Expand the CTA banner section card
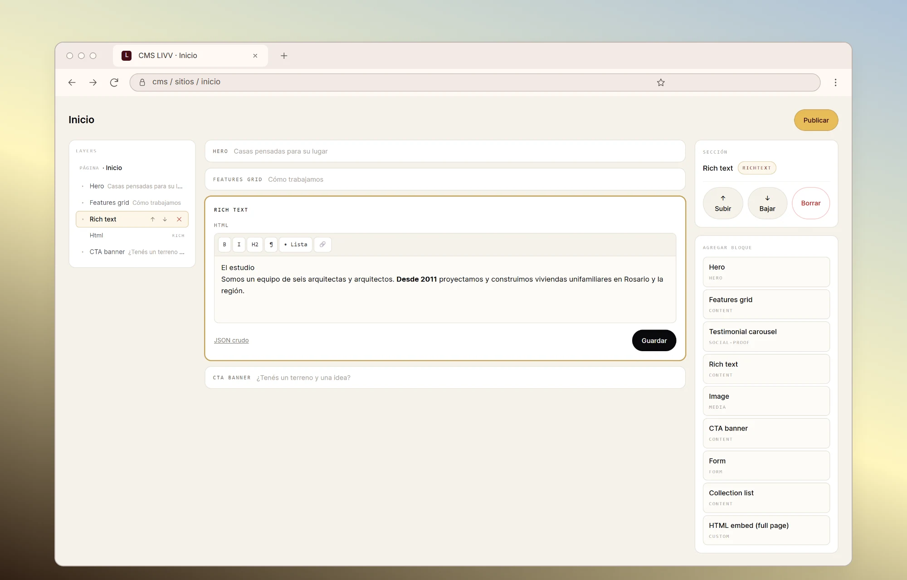Viewport: 907px width, 580px height. click(445, 377)
